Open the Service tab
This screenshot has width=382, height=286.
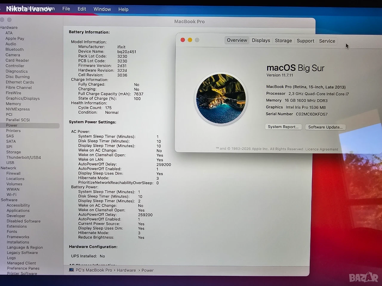click(327, 41)
